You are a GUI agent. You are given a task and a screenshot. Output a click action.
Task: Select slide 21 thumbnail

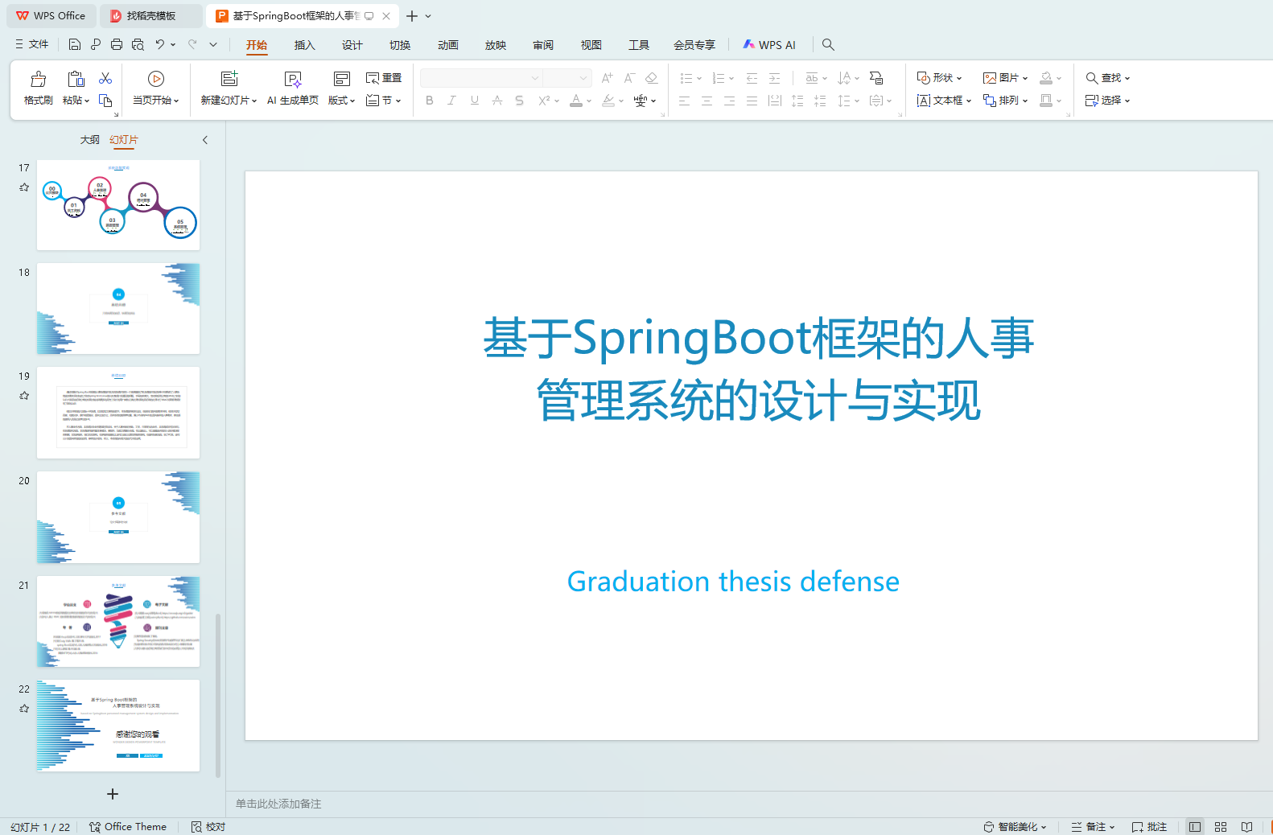118,621
